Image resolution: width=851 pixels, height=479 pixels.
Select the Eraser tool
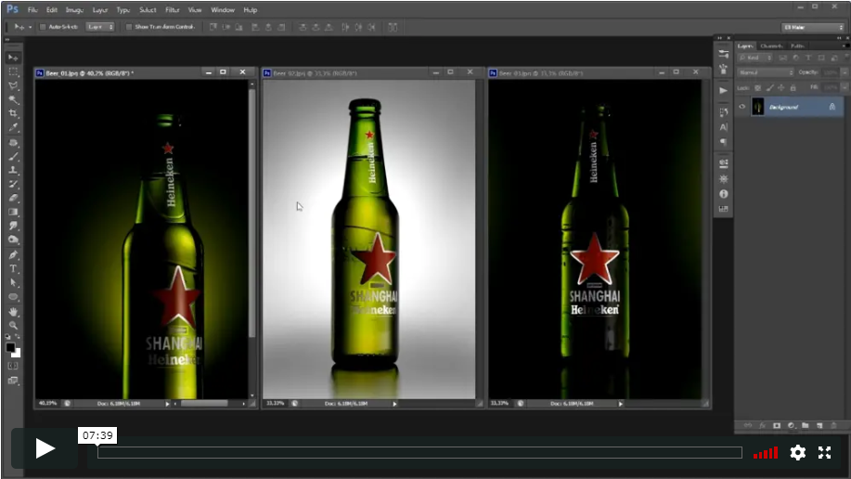(x=14, y=199)
